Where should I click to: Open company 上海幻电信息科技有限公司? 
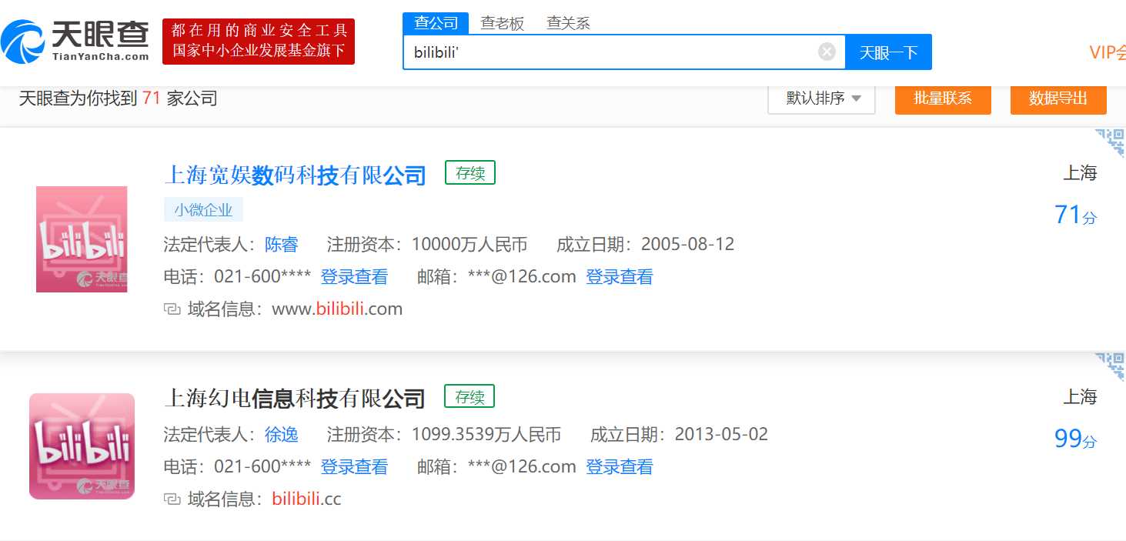click(x=295, y=399)
